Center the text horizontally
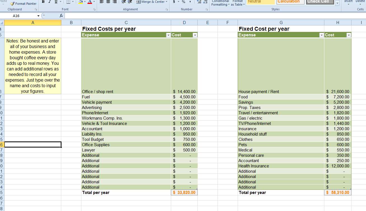The width and height of the screenshot is (366, 211). click(108, 2)
